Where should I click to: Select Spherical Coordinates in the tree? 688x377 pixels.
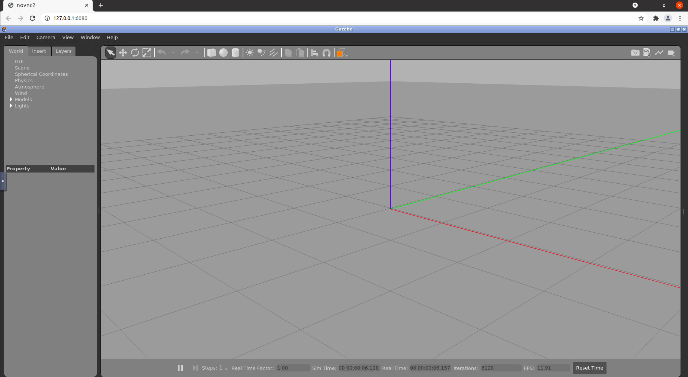[x=41, y=74]
